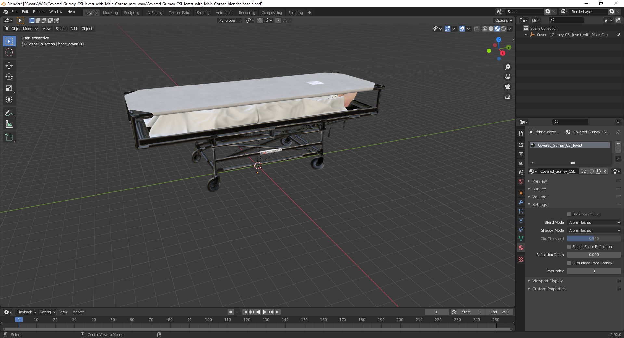This screenshot has width=624, height=338.
Task: Open Global transform orientation dropdown
Action: tap(230, 20)
